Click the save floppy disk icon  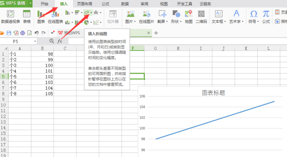pos(9,33)
